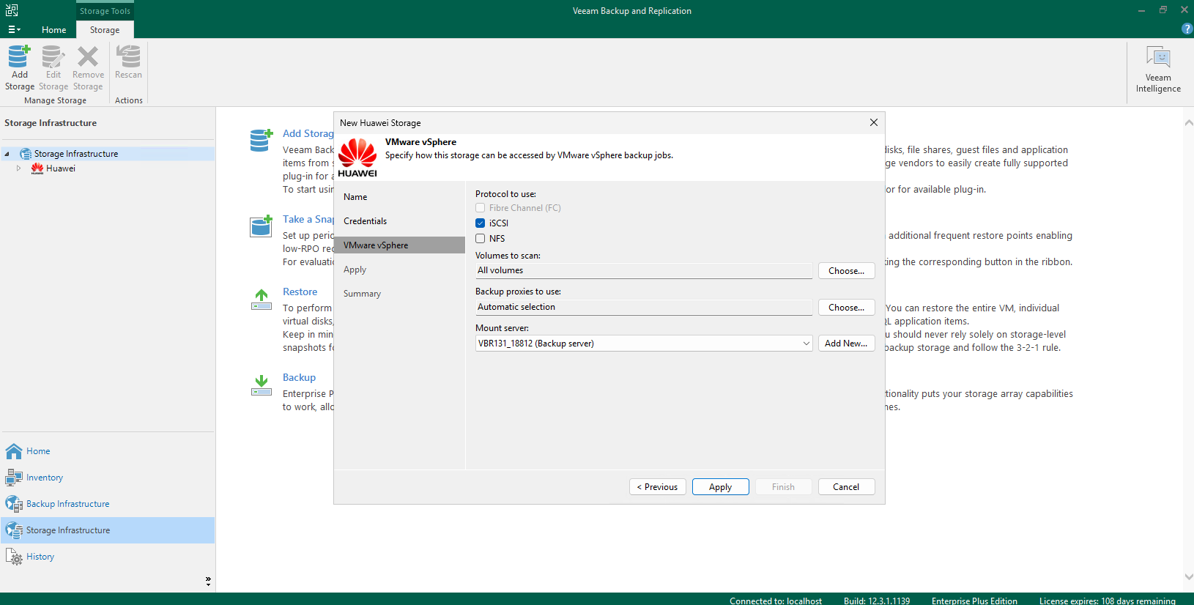Viewport: 1194px width, 605px height.
Task: Click the Home navigation icon
Action: point(14,451)
